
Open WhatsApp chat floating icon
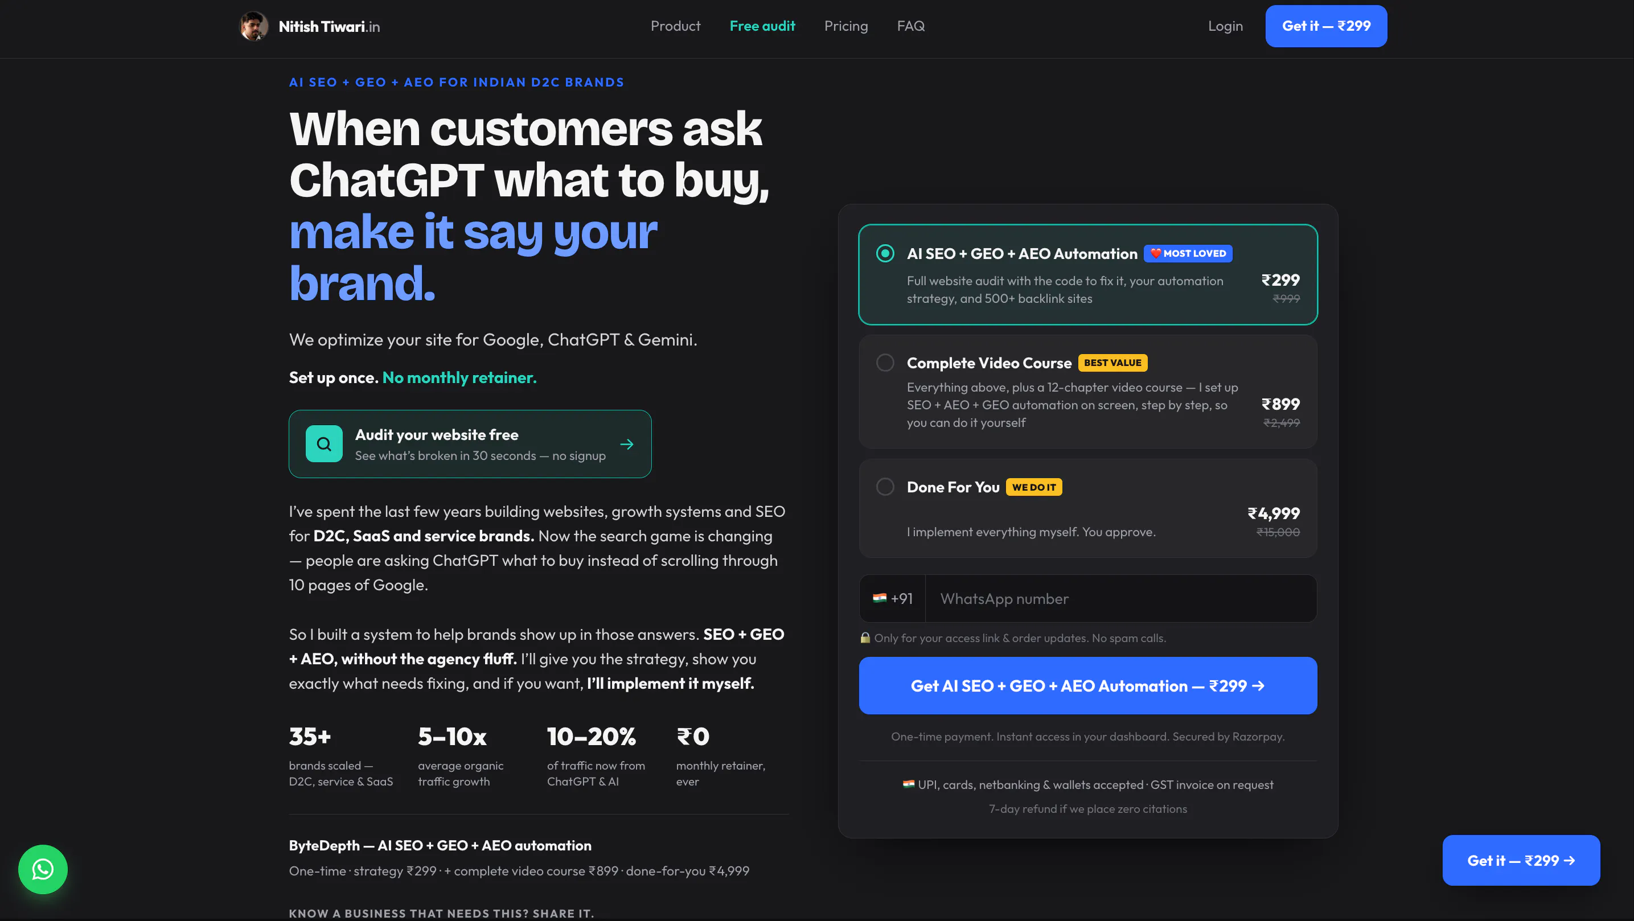(43, 869)
